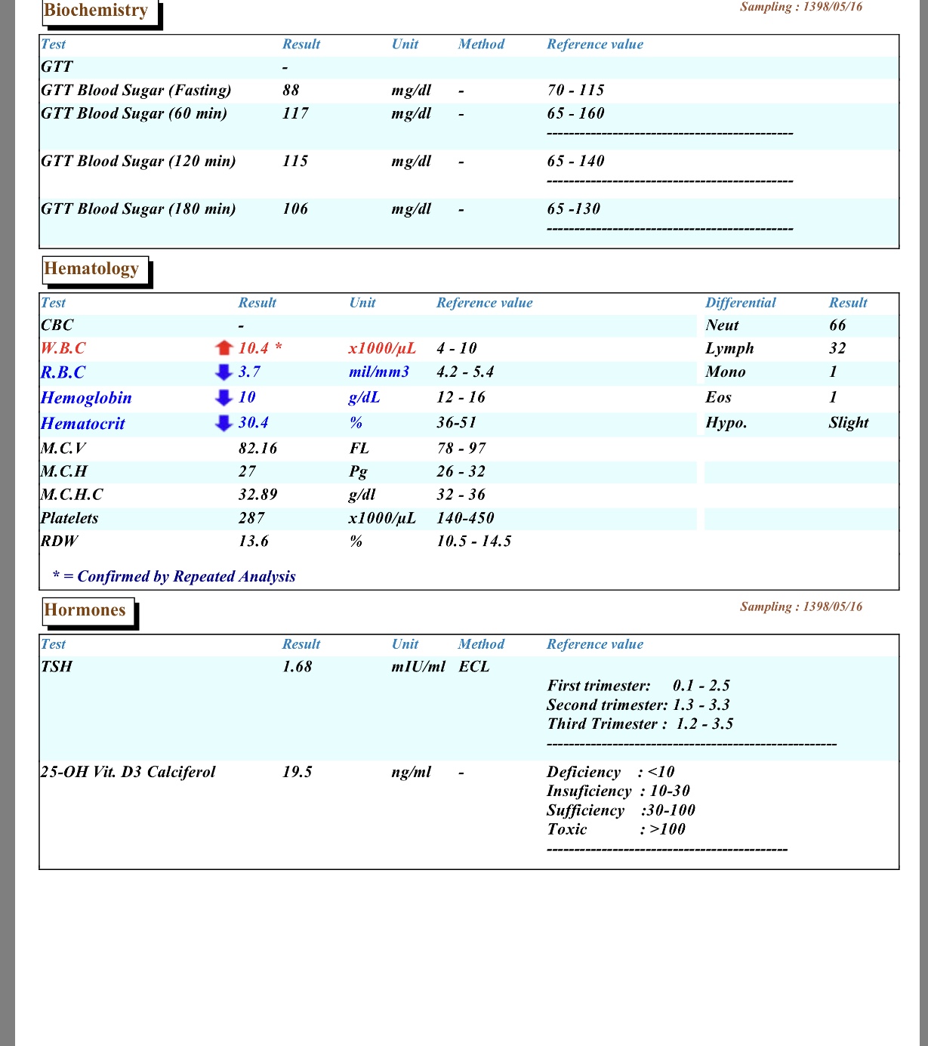
Task: Click the R.B.C test label
Action: 63,372
